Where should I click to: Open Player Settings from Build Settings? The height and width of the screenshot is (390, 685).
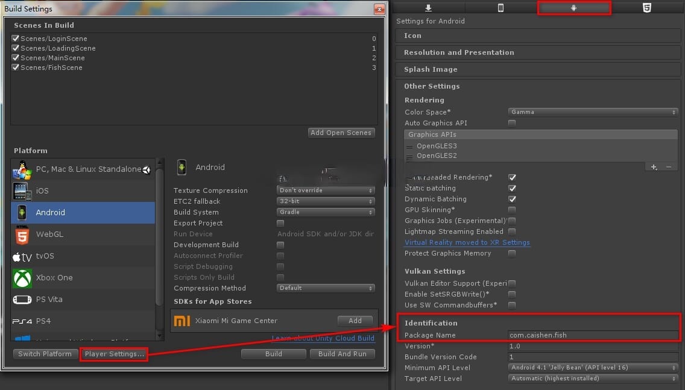tap(114, 354)
